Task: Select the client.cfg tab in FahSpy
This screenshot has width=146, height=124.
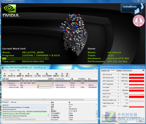Action: pyautogui.click(x=13, y=102)
